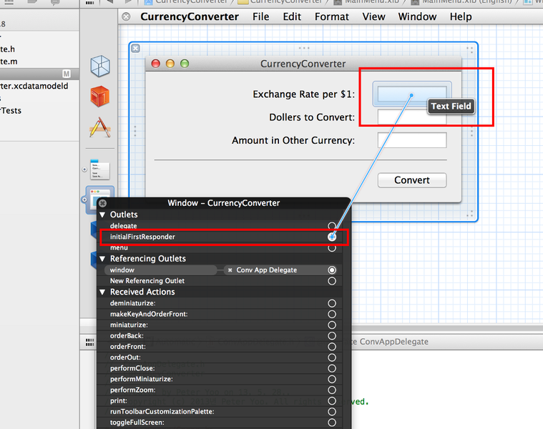Select the First Responder orange cube icon
This screenshot has width=543, height=429.
pos(100,96)
